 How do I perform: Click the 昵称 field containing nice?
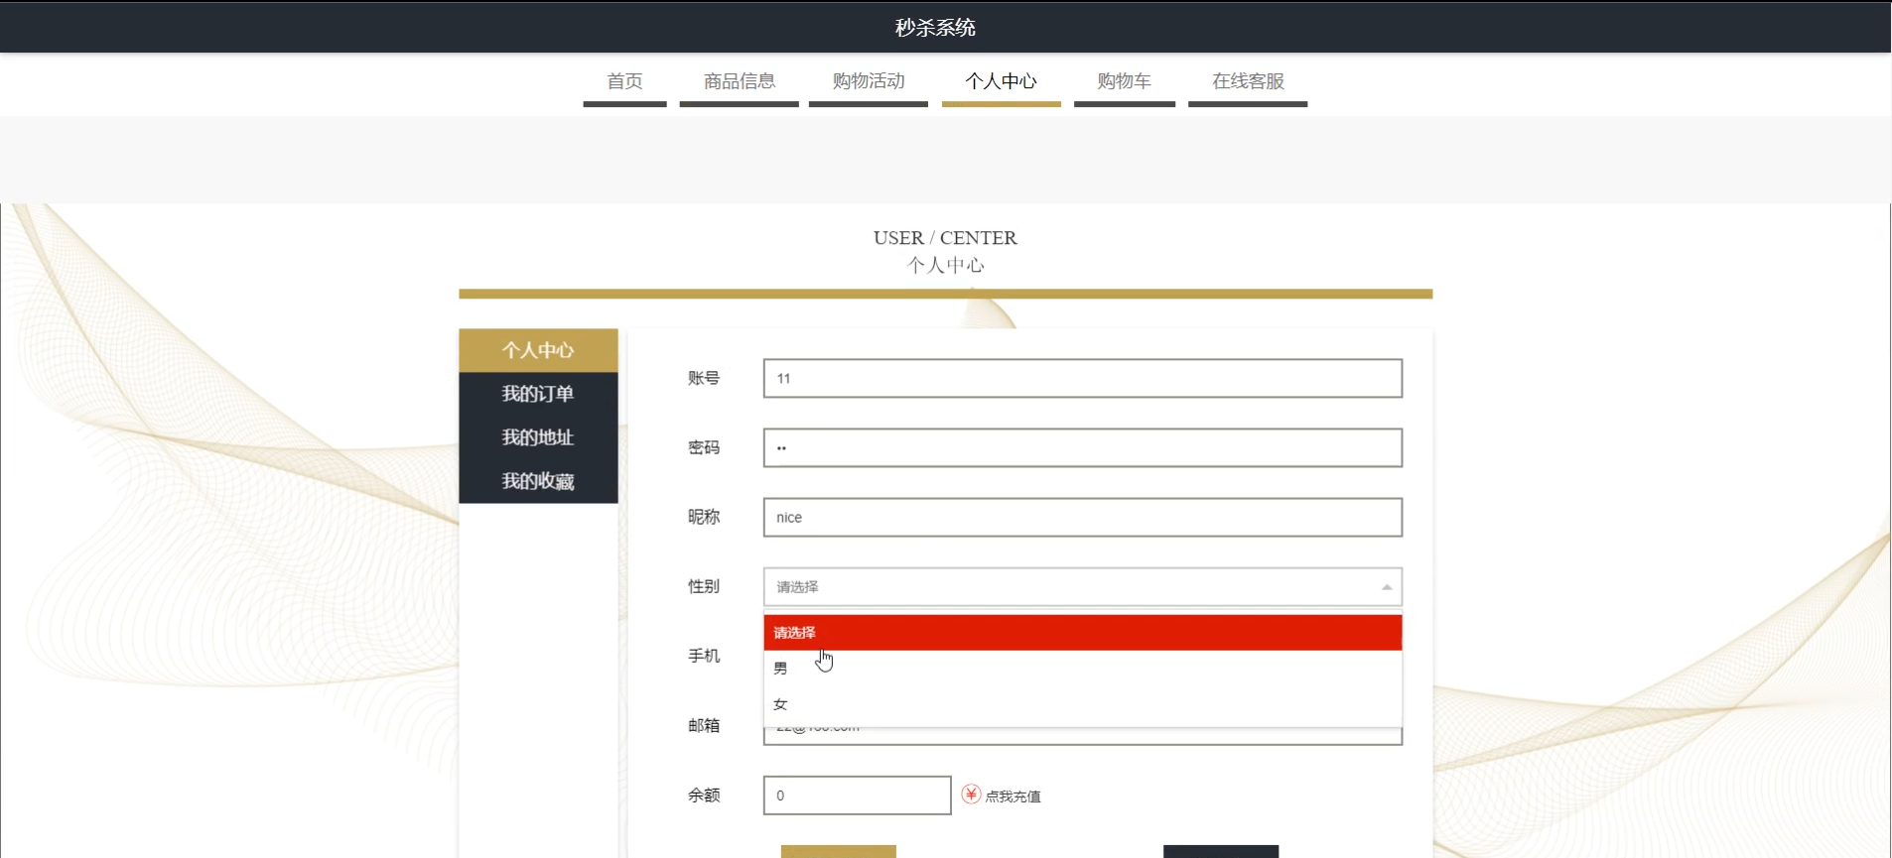[x=1082, y=517]
